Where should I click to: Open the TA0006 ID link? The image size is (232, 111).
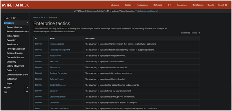click(38, 85)
